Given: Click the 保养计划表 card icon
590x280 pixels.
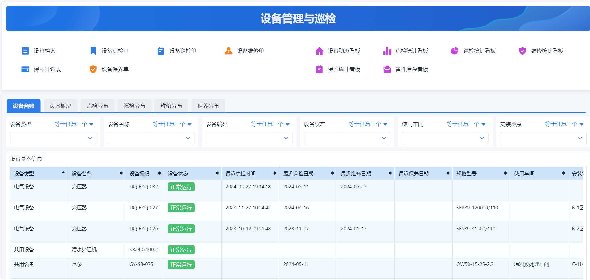Looking at the screenshot, I should click(x=25, y=69).
